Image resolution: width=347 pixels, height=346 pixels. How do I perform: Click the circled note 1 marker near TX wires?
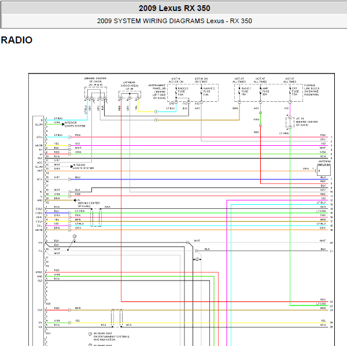75,236
